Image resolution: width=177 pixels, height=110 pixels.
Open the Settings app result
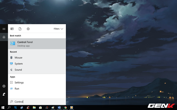[x=37, y=83]
